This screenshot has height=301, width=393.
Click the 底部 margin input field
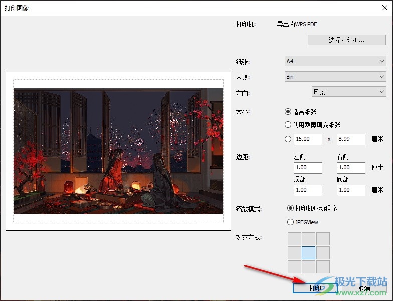(351, 190)
